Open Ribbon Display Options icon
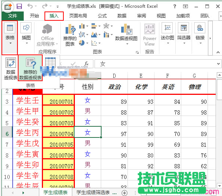This screenshot has width=222, height=196. point(185,6)
